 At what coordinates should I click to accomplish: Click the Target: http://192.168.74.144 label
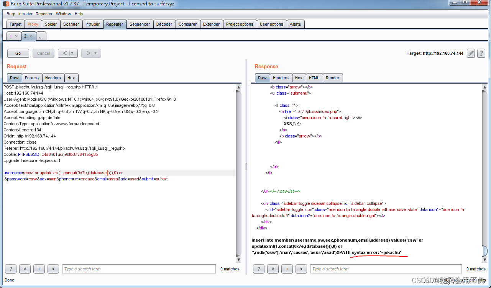435,53
